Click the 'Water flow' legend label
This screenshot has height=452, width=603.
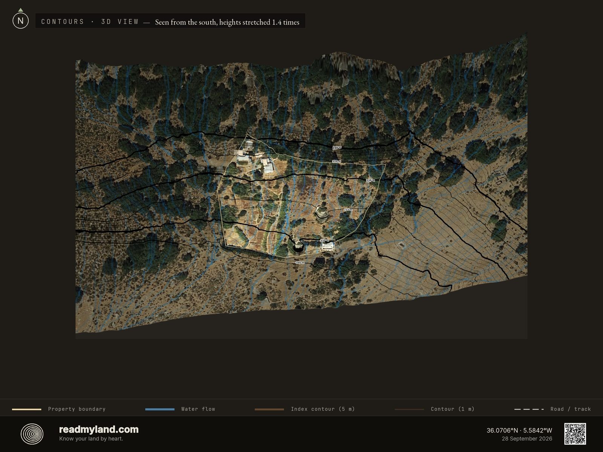click(x=198, y=409)
